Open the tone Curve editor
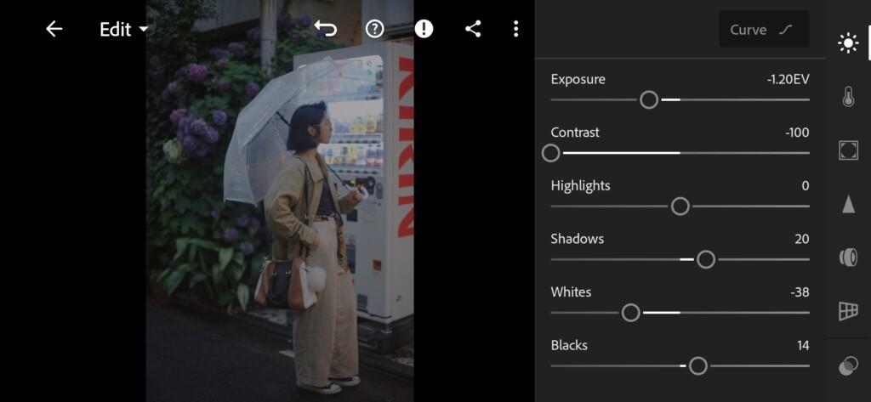The width and height of the screenshot is (871, 402). click(764, 30)
